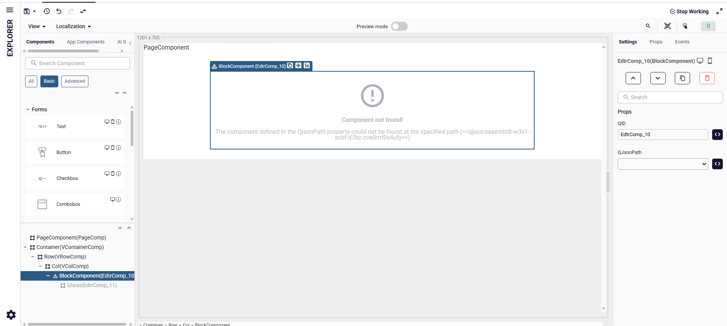Open the hamburger menu icon
Viewport: 727px width, 326px height.
(x=10, y=10)
